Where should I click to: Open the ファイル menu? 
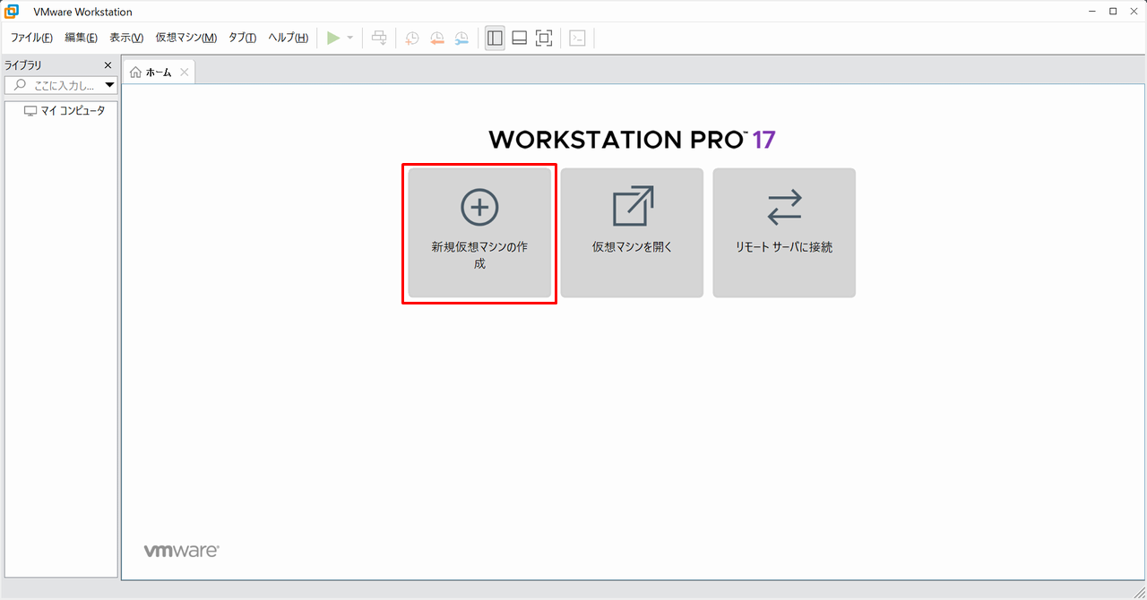tap(31, 38)
